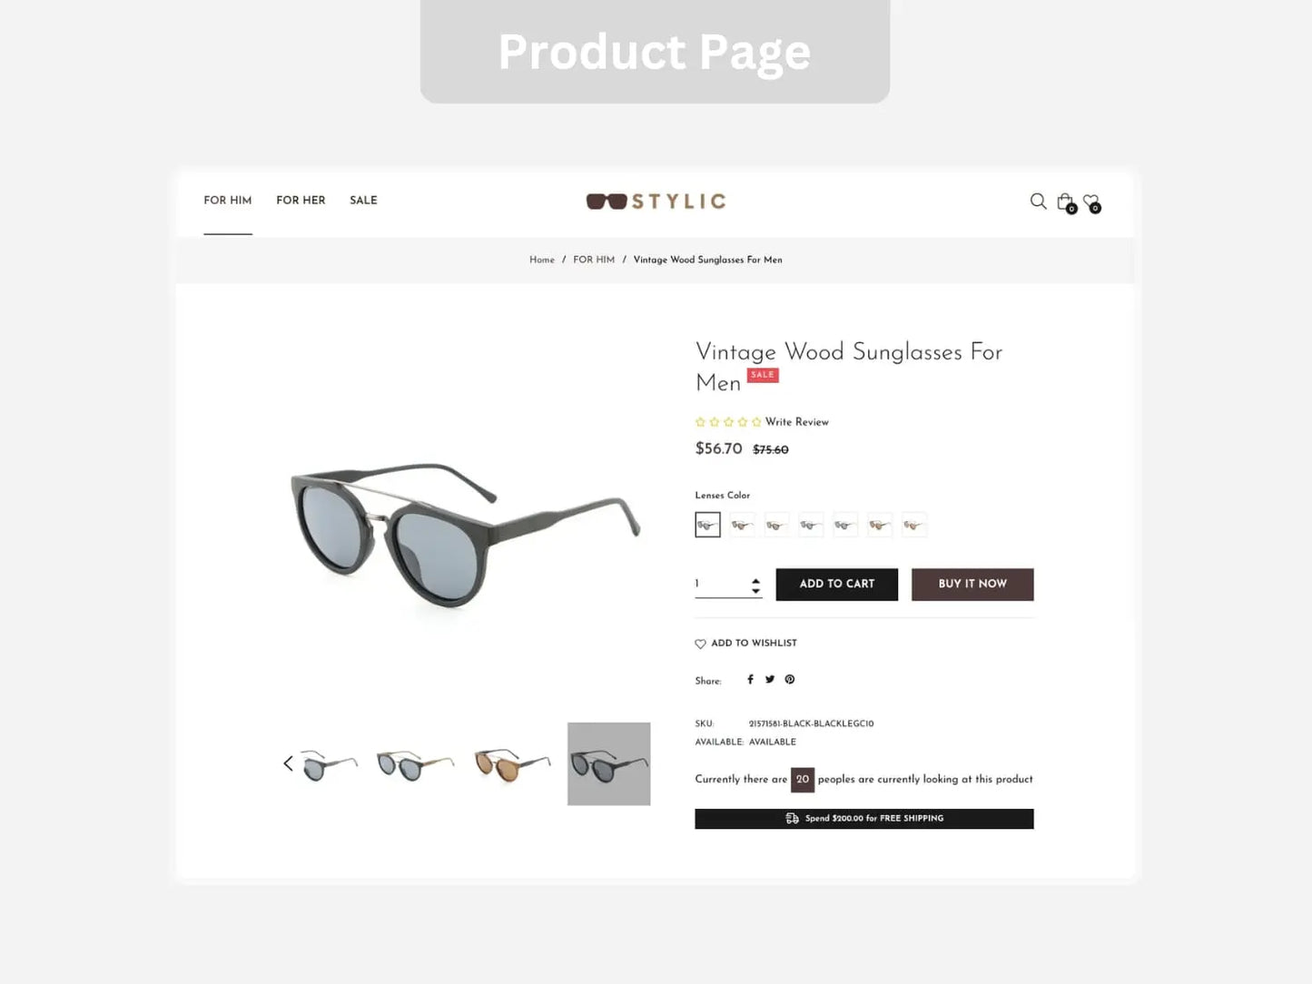Screen dimensions: 1312x984
Task: Decrease quantity with the down arrow
Action: [x=755, y=591]
